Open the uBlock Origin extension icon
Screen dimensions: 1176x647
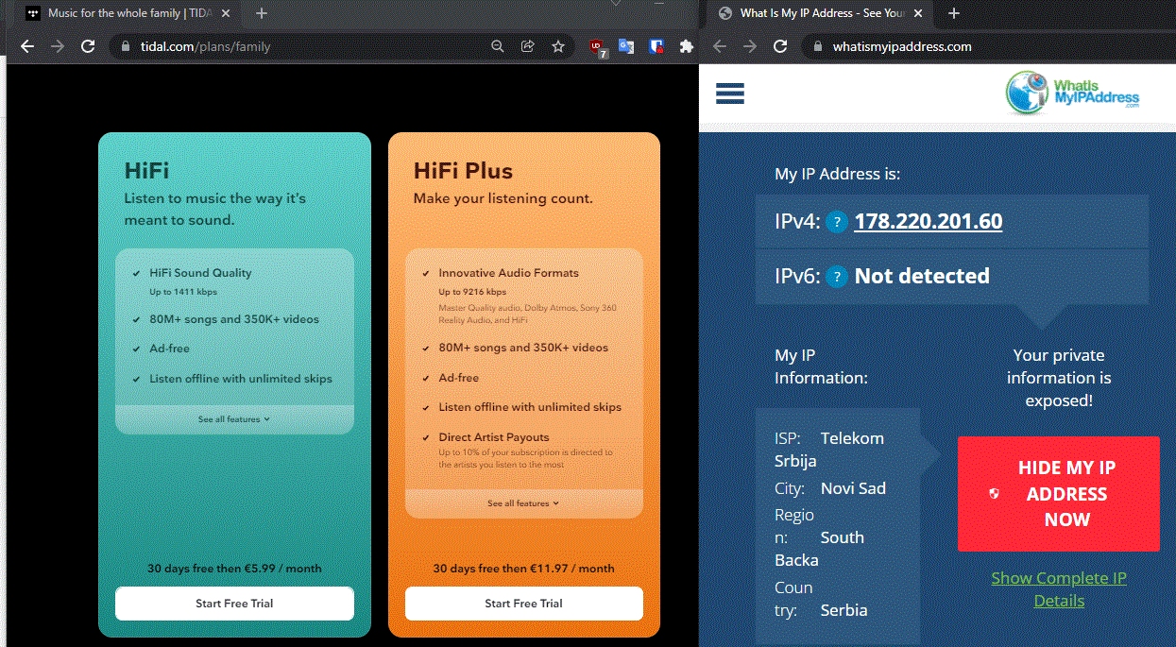(597, 47)
